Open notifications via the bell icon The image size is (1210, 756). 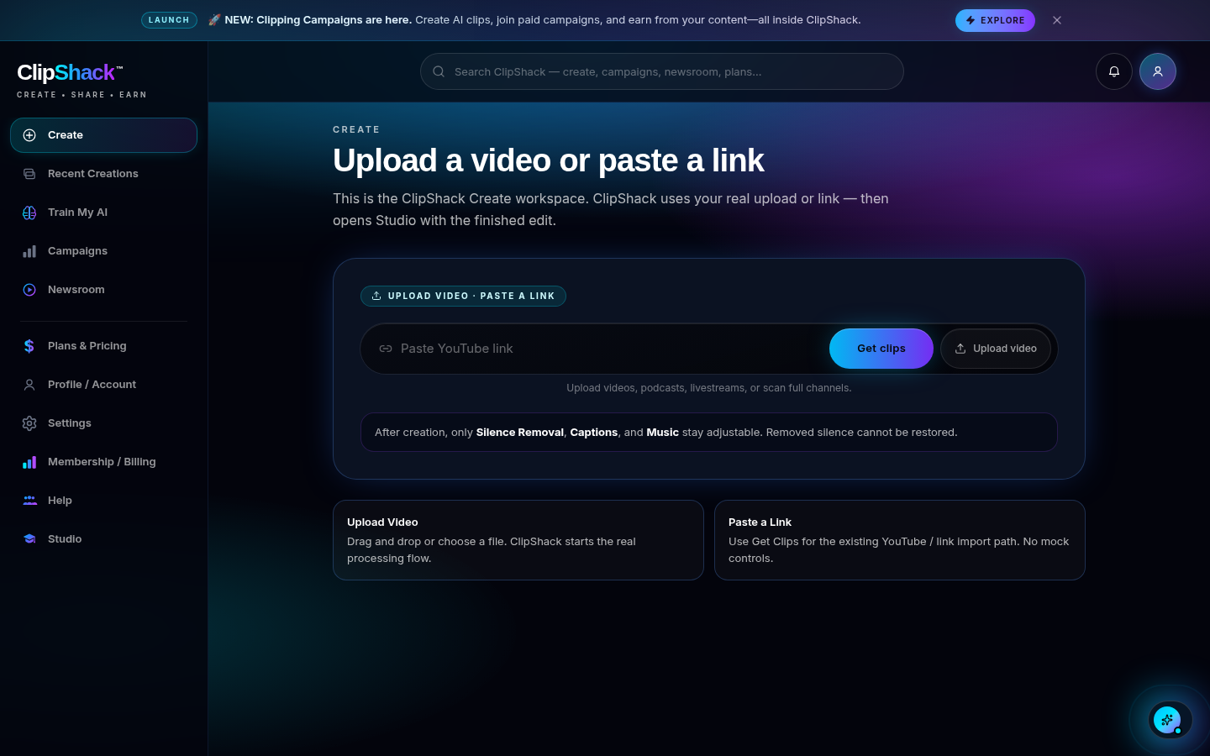coord(1114,71)
